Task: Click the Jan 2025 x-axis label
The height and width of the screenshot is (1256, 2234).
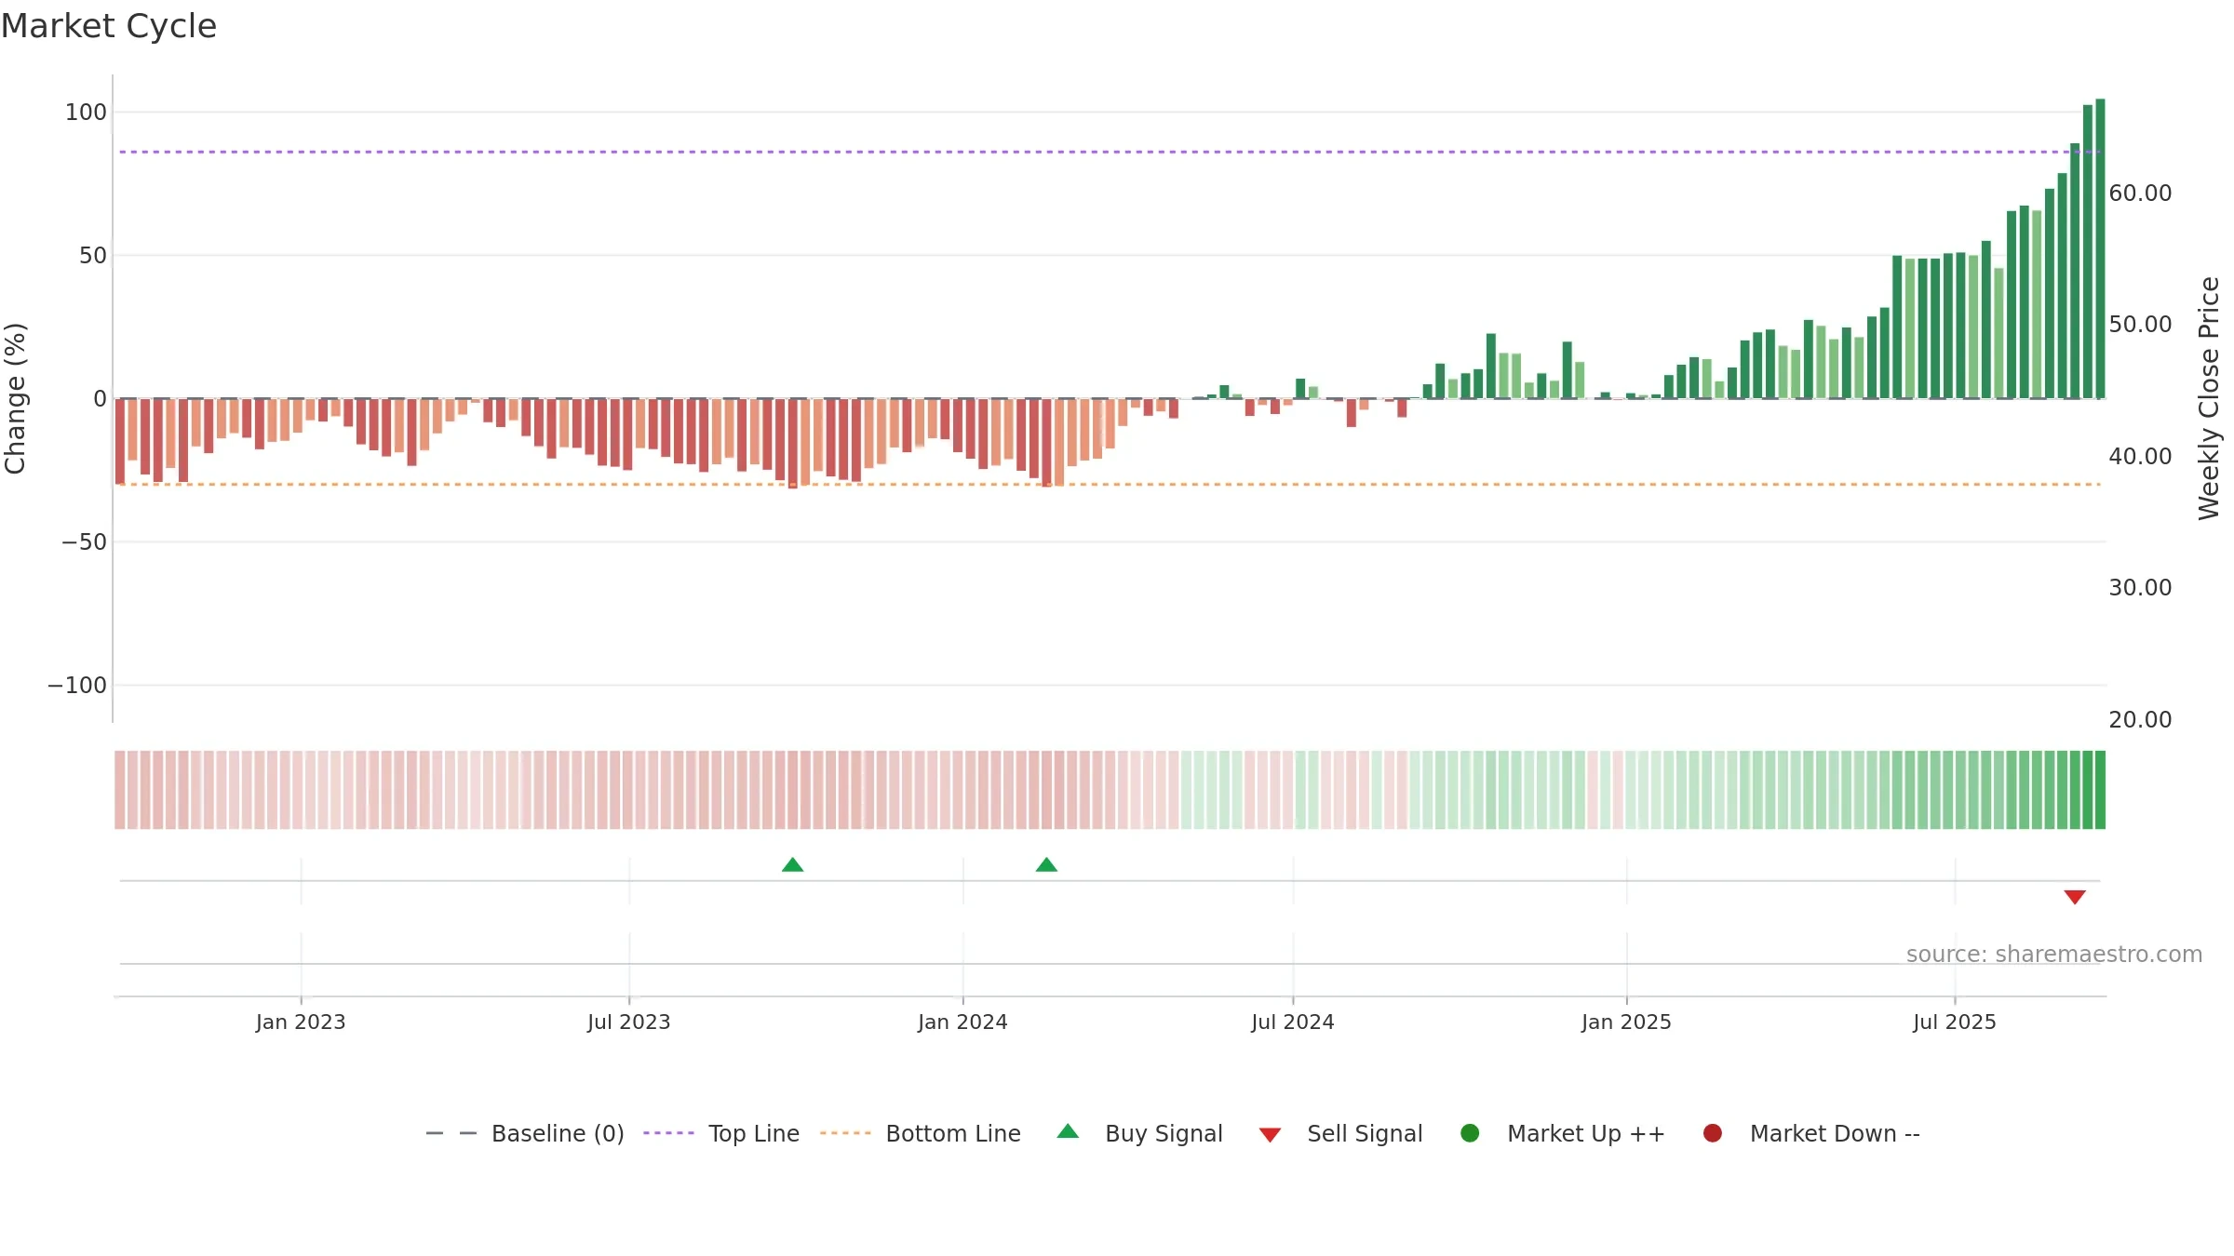Action: click(x=1626, y=1022)
